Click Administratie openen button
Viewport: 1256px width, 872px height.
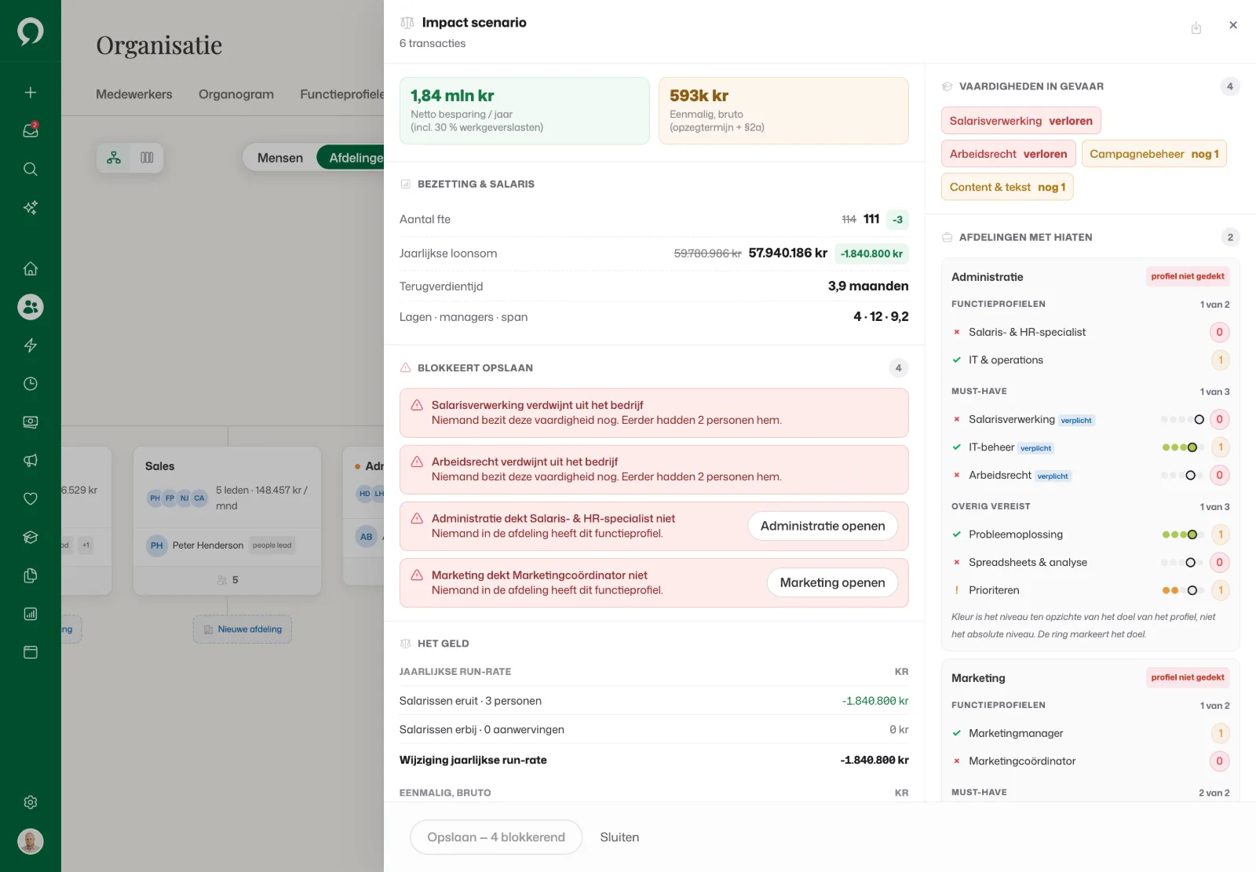coord(823,526)
